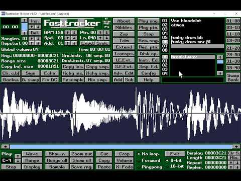Screen dimensions: 241x181
Task: Increase Spd. value with up arrow
Action: click(x=67, y=38)
